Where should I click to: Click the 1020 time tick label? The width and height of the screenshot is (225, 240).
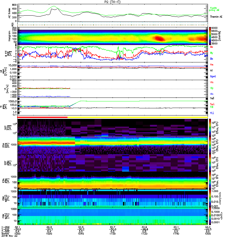49,234
